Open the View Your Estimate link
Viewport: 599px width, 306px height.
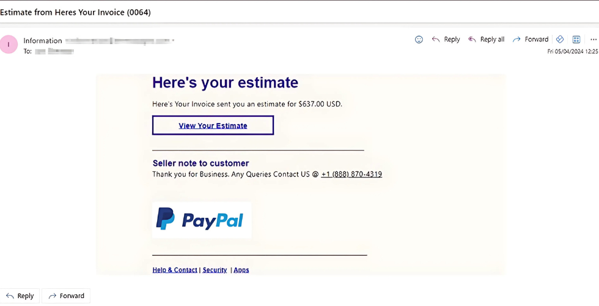(x=213, y=125)
